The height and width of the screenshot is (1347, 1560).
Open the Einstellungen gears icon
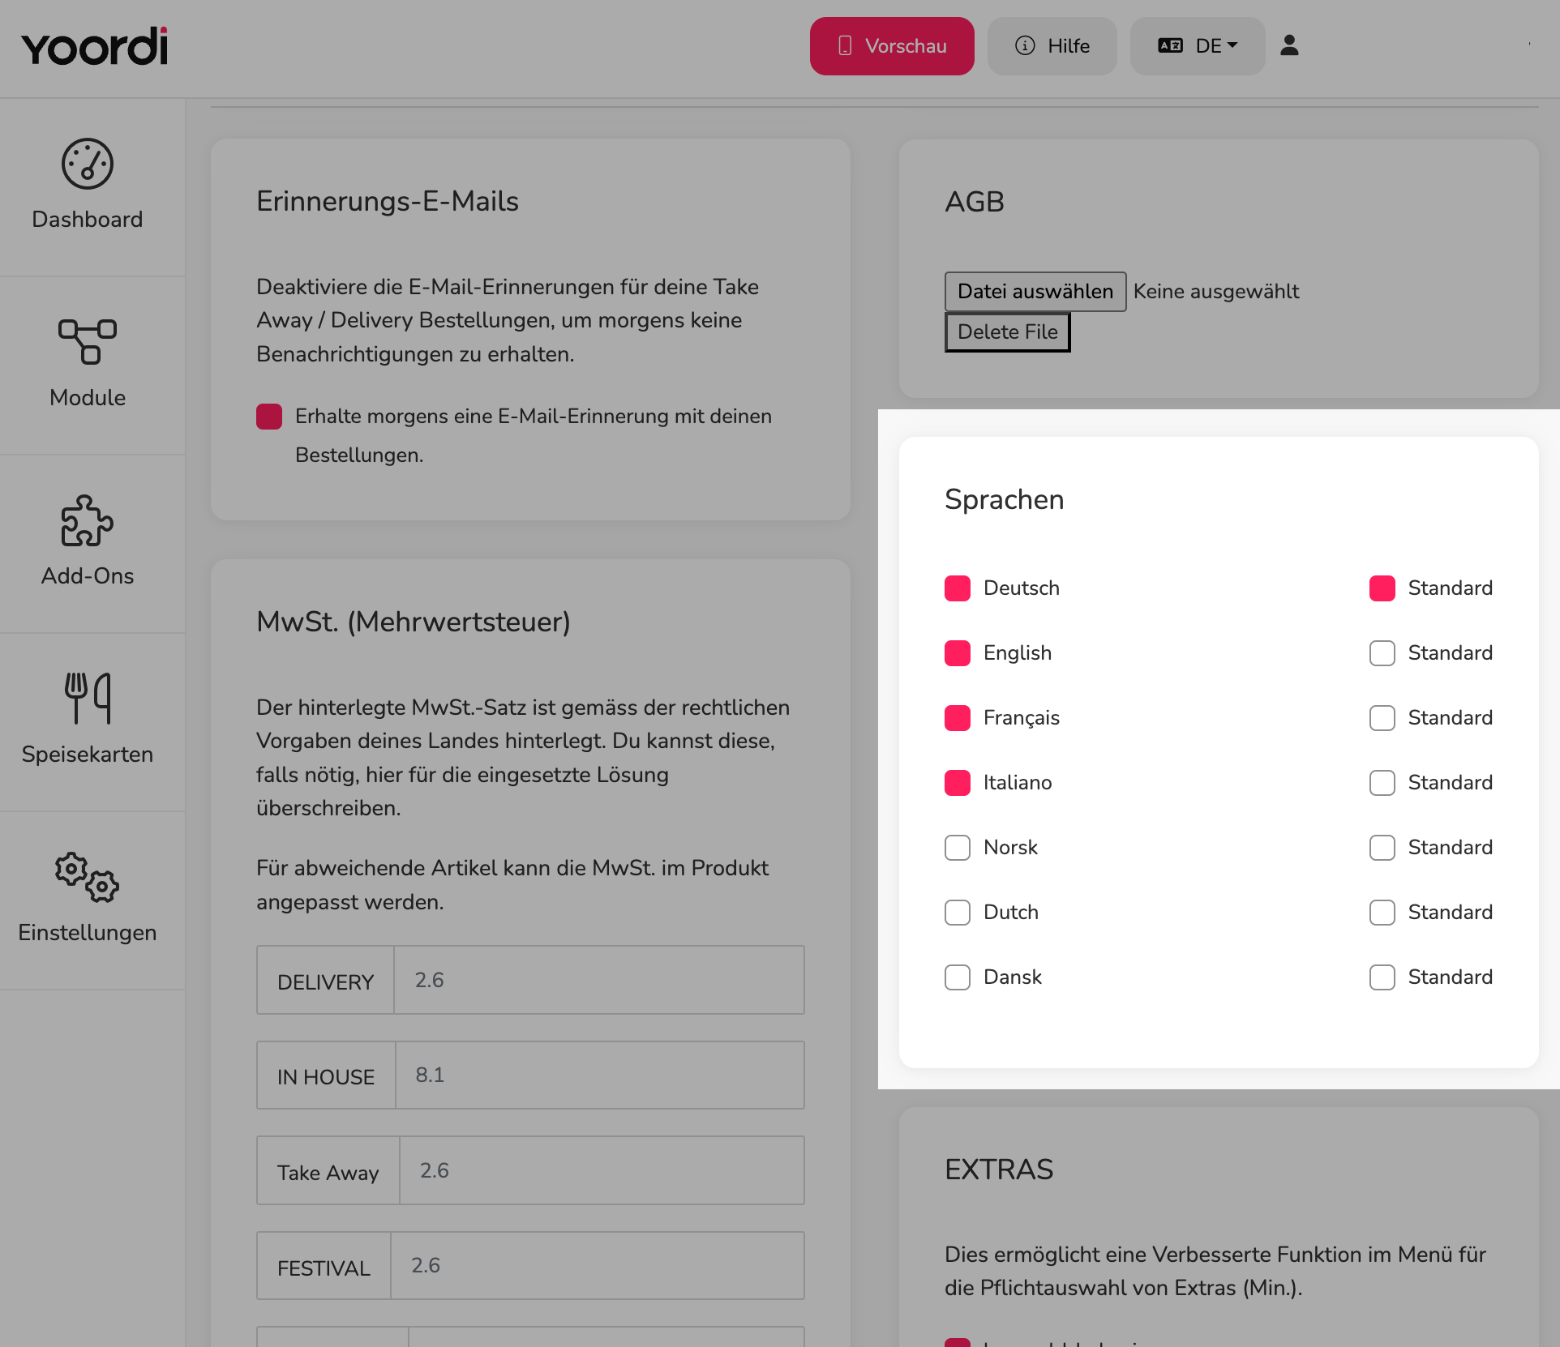tap(88, 877)
